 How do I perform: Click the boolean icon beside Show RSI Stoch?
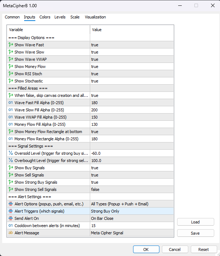11,74
